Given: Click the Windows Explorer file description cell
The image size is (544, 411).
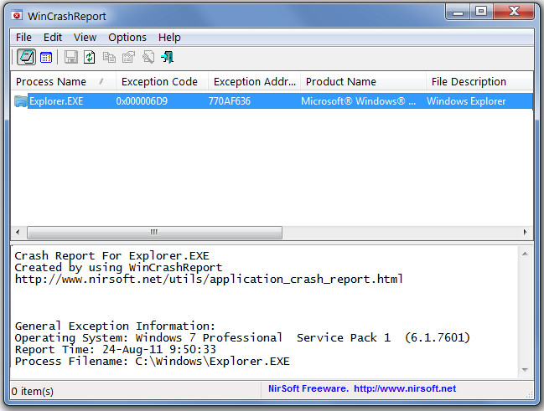Looking at the screenshot, I should (466, 101).
